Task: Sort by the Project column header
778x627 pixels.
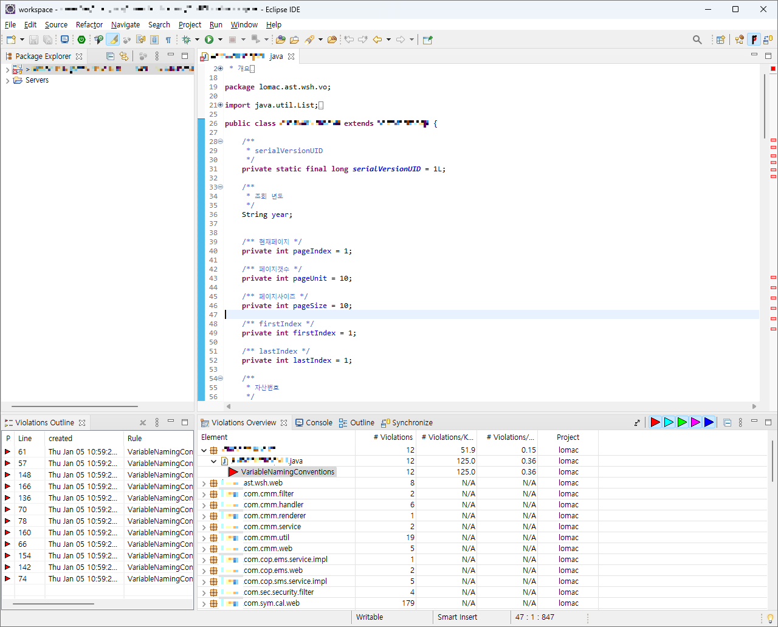Action: [568, 437]
